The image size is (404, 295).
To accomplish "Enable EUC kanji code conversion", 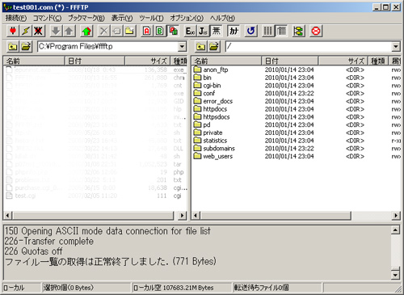I will click(190, 31).
